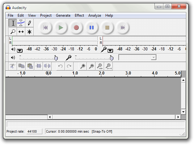This screenshot has width=194, height=145.
Task: Click vertical scrollbar down arrow
Action: pos(183,112)
